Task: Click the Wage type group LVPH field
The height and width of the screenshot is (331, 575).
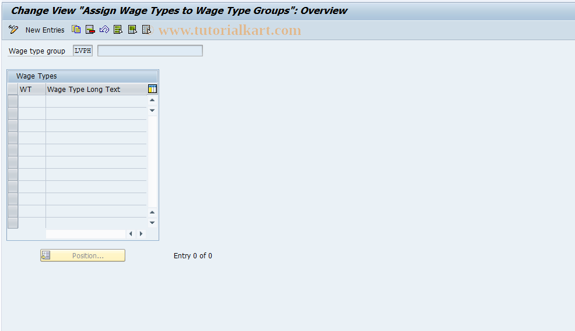Action: [83, 51]
